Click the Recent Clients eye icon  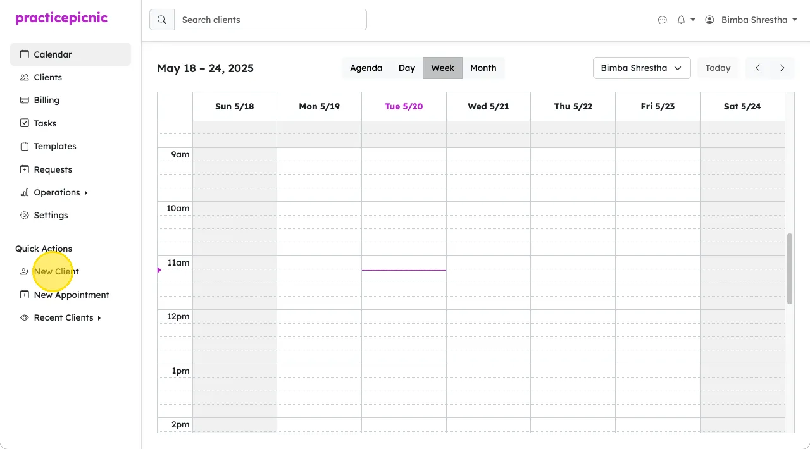coord(25,317)
